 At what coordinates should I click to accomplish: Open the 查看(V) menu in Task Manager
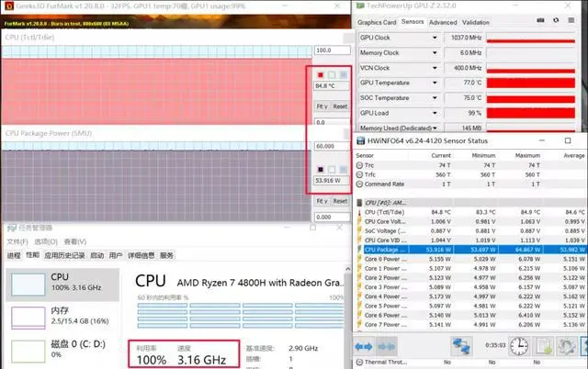pos(75,241)
